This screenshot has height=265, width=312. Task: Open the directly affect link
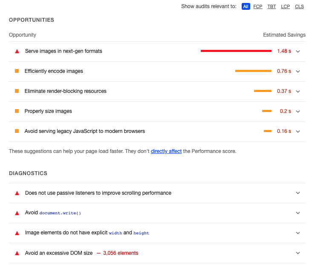click(166, 151)
